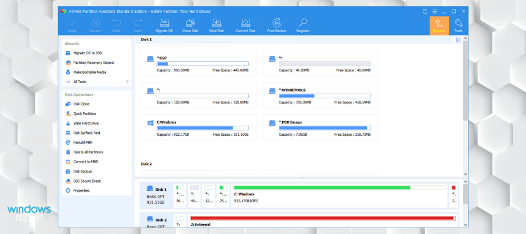Select Z: External partition block
Image resolution: width=526 pixels, height=234 pixels.
[323, 221]
